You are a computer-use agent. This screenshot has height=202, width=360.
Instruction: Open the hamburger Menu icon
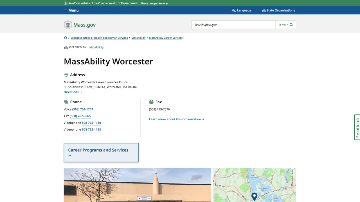[x=65, y=10]
